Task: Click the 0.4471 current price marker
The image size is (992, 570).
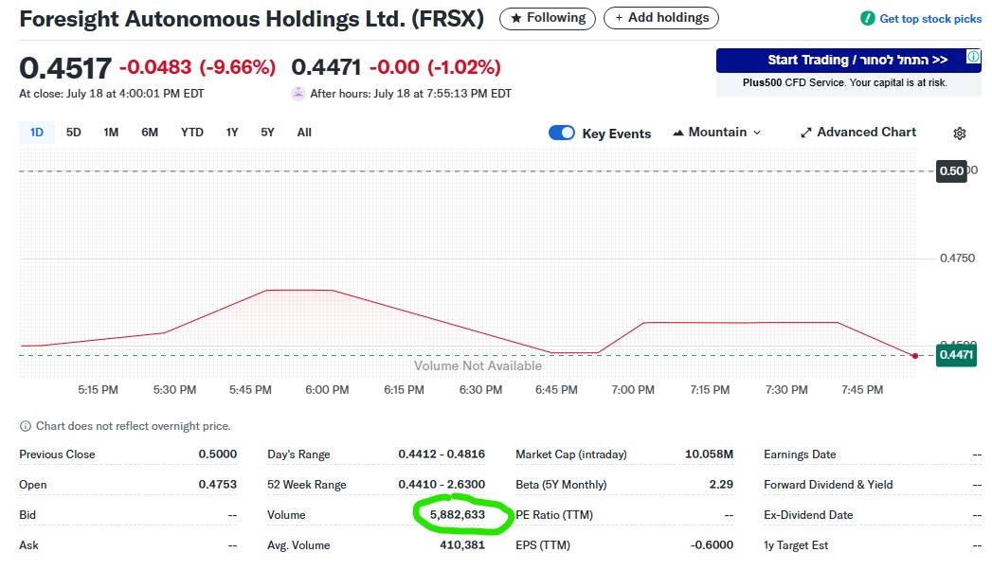Action: click(x=955, y=355)
